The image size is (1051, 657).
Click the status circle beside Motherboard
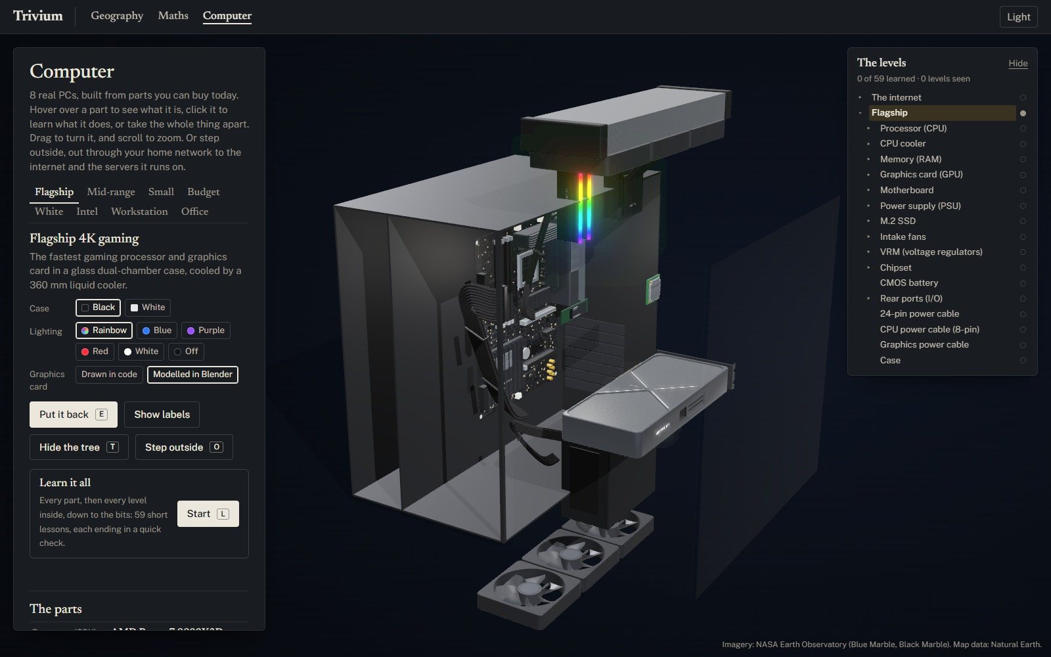click(1023, 191)
